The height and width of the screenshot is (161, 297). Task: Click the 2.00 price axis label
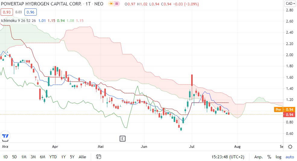(x=290, y=55)
